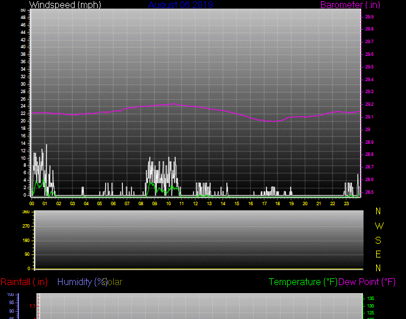
Task: Click the 28.5 barometer axis value
Action: point(369,192)
